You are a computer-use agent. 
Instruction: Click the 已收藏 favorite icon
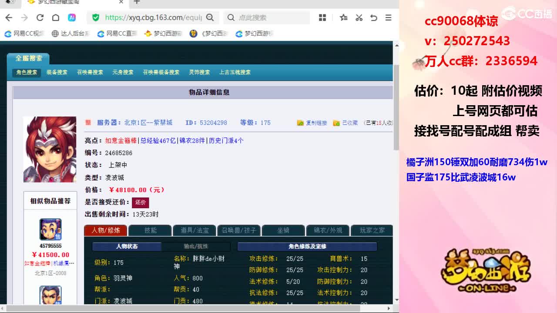point(336,123)
